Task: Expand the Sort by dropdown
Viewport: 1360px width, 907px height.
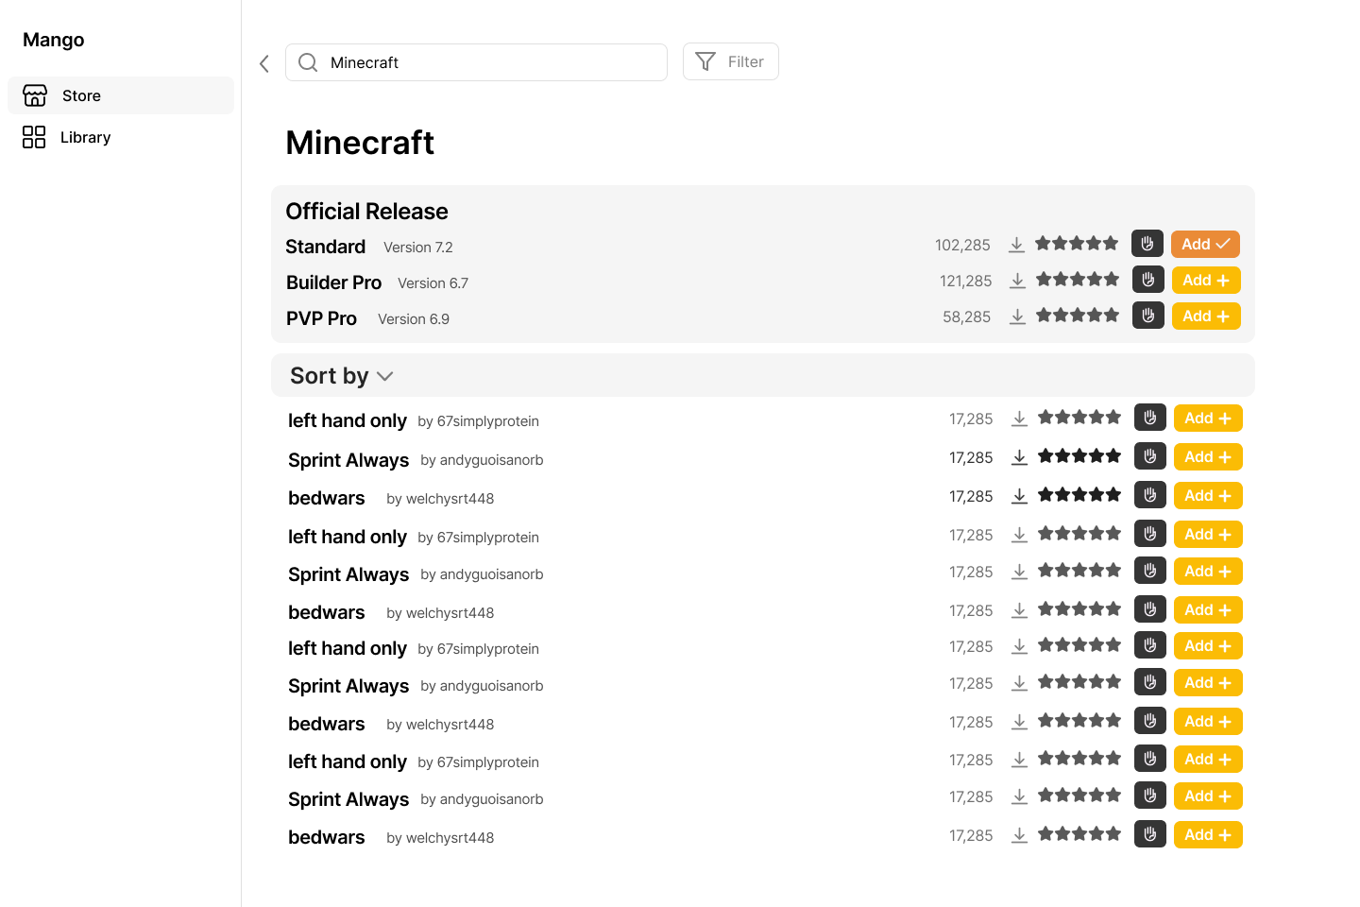Action: [x=342, y=376]
